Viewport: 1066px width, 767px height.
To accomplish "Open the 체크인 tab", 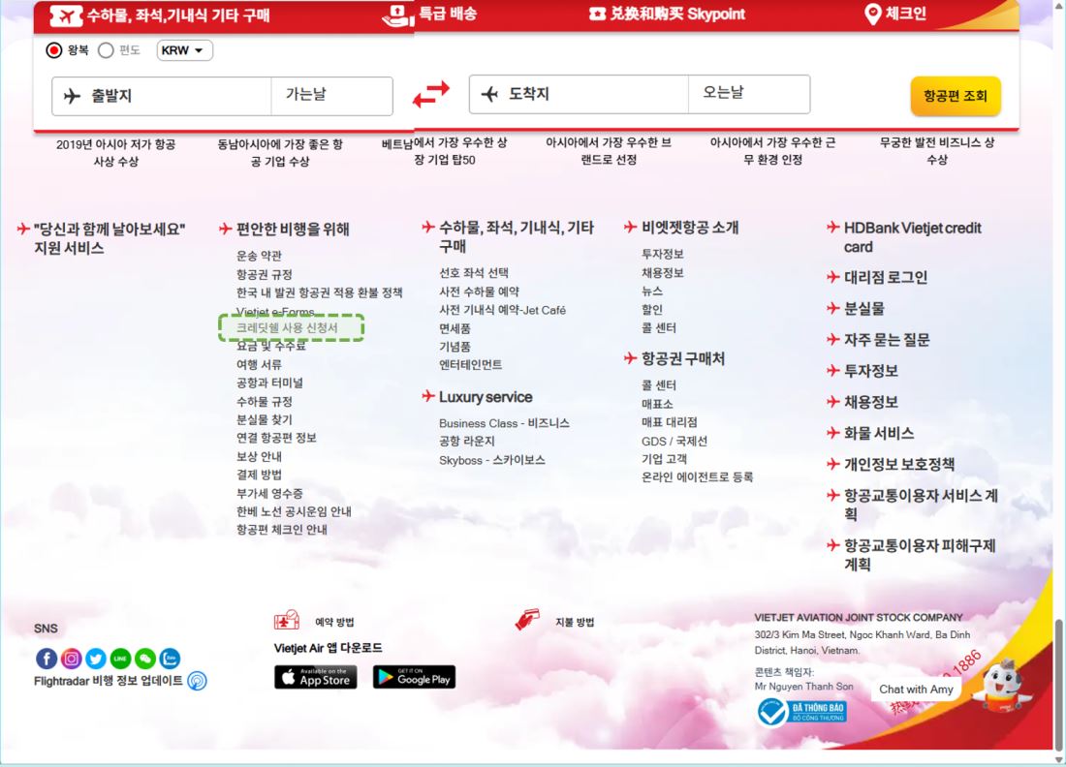I will 895,14.
